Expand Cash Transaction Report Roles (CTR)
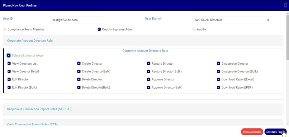Viewport: 289px width, 137px height. pyautogui.click(x=32, y=124)
